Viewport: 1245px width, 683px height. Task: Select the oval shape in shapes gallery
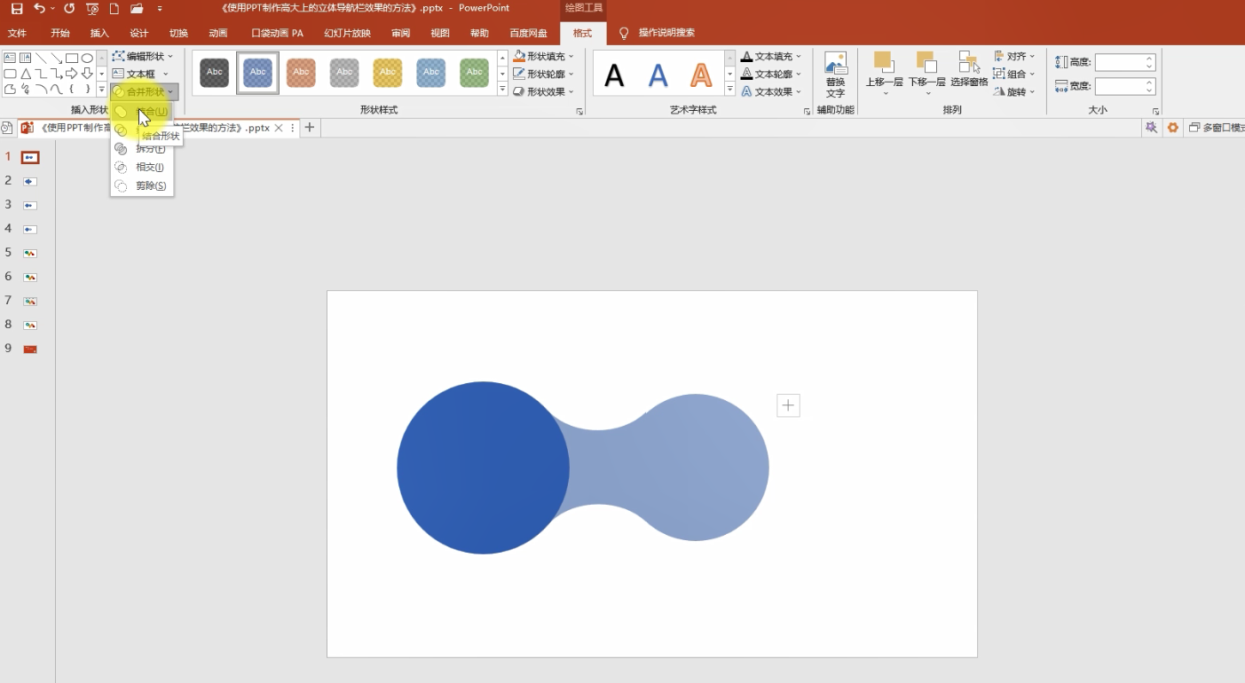pos(87,59)
